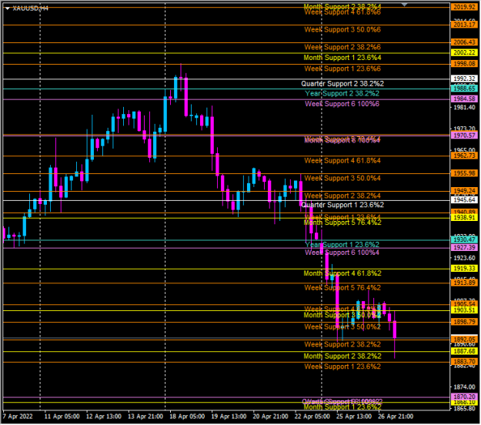Viewport: 481px width, 425px height.
Task: Click the orange 1913.89 price tag
Action: point(464,283)
